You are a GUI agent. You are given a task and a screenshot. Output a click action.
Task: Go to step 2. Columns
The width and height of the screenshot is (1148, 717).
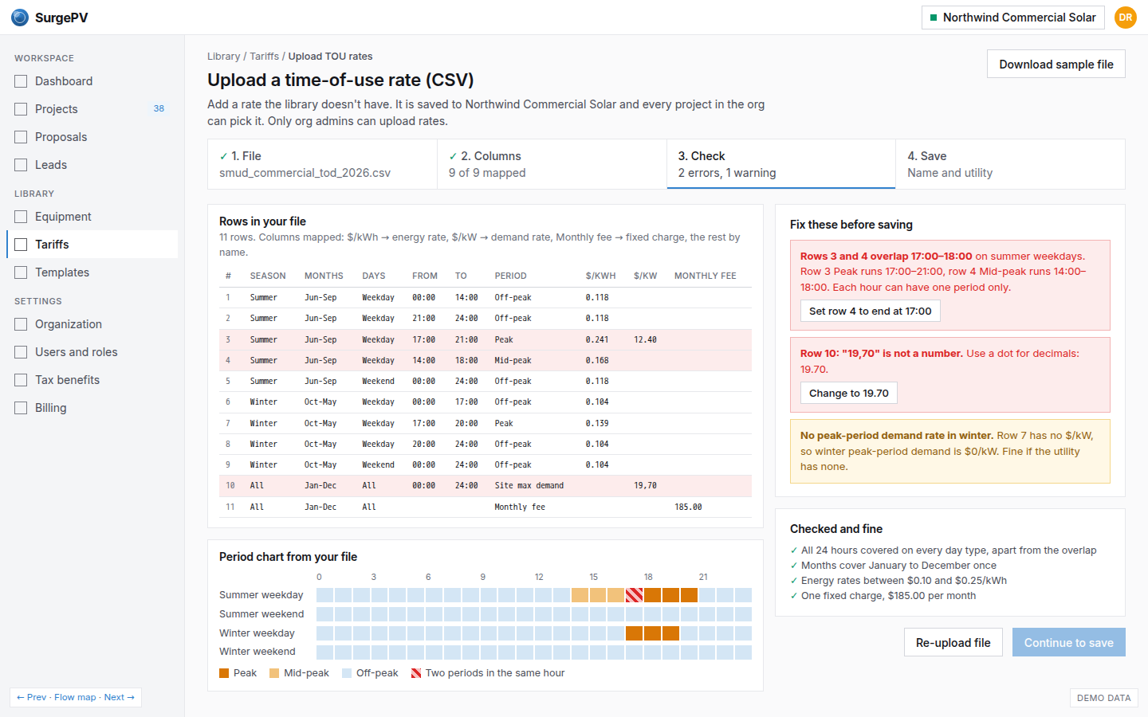tap(552, 164)
